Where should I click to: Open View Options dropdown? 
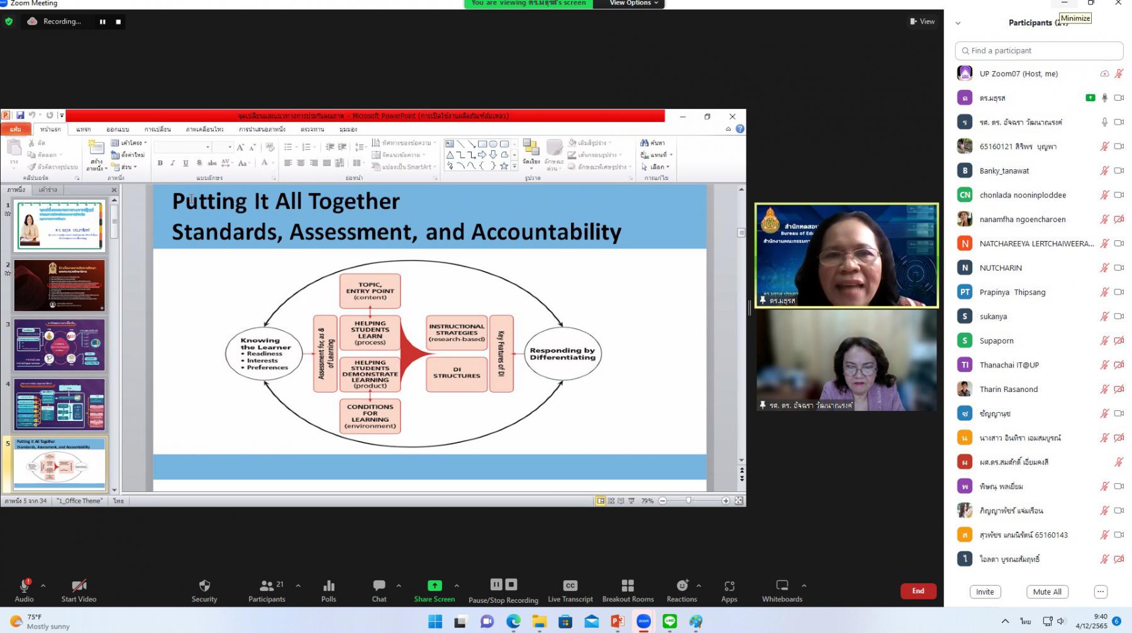(x=633, y=3)
